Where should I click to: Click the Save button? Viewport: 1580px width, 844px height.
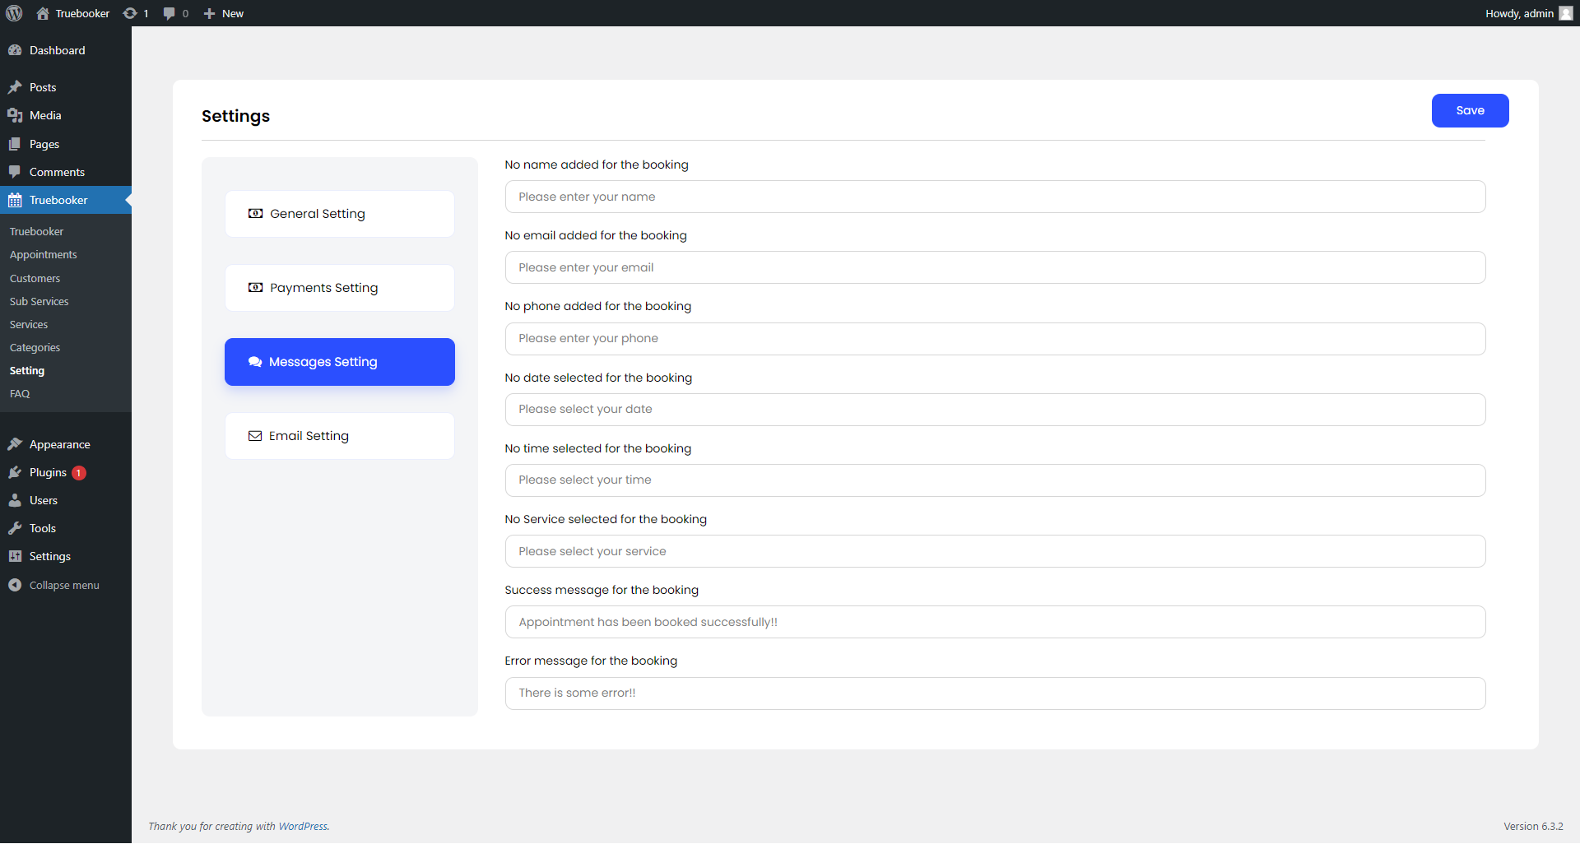(x=1470, y=110)
